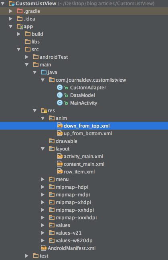Click the green lock icon beside DataModel

(66, 95)
